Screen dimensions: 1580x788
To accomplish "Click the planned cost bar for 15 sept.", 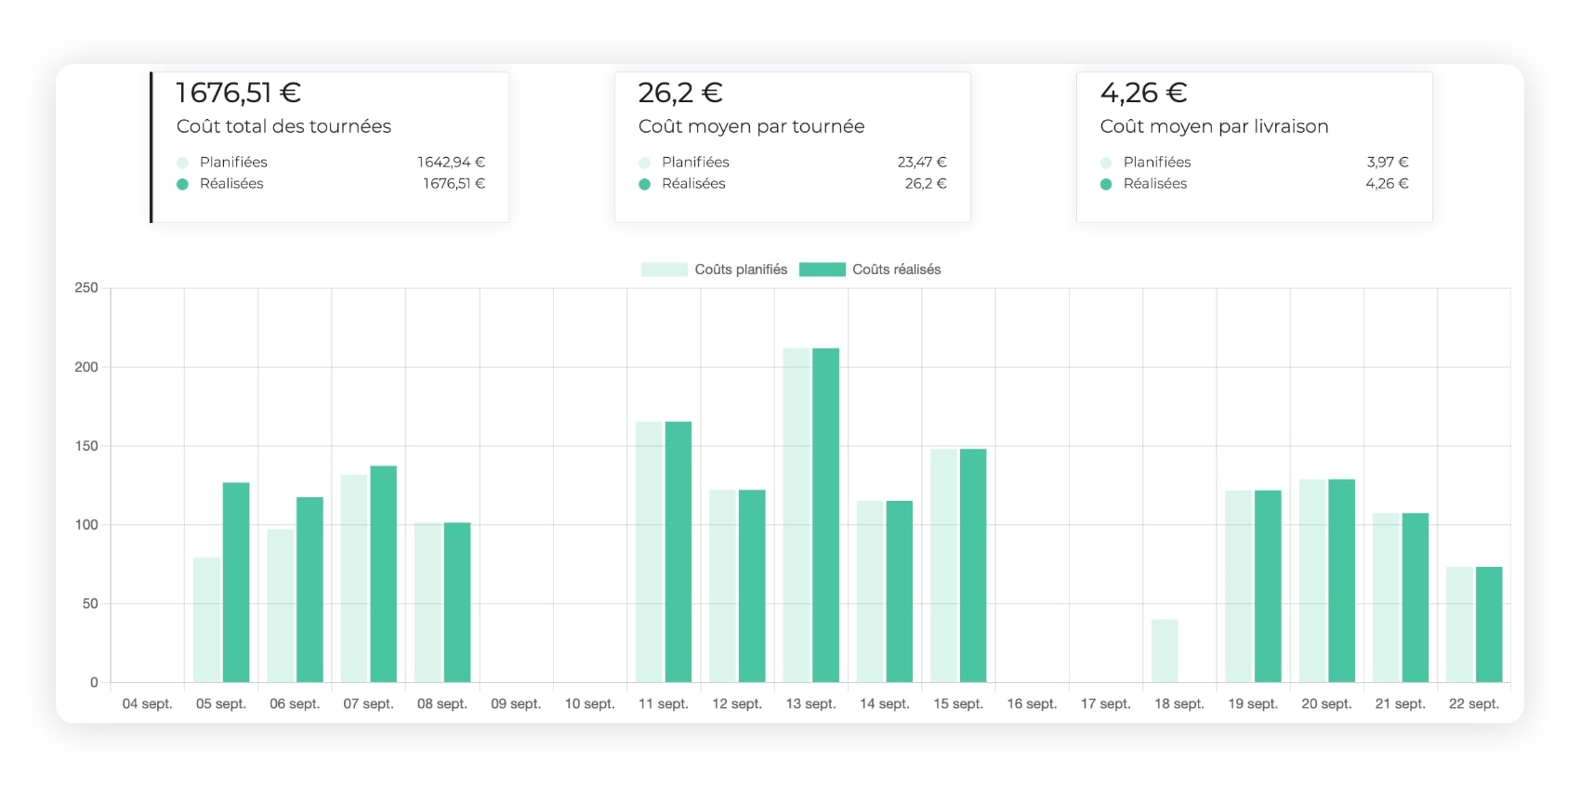I will pyautogui.click(x=943, y=565).
